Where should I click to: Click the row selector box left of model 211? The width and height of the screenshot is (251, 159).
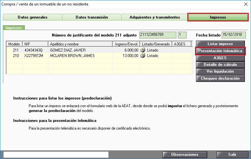pos(9,50)
